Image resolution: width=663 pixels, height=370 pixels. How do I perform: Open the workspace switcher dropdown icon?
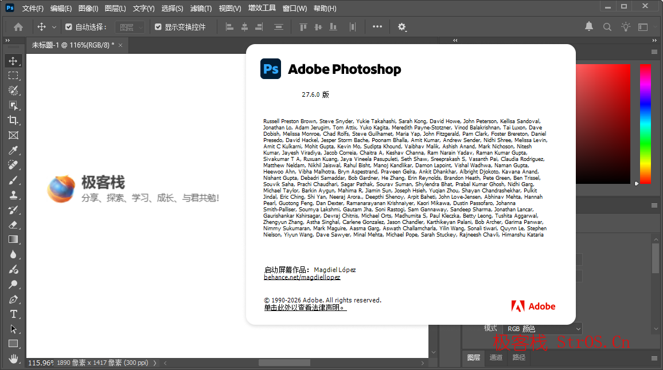643,27
